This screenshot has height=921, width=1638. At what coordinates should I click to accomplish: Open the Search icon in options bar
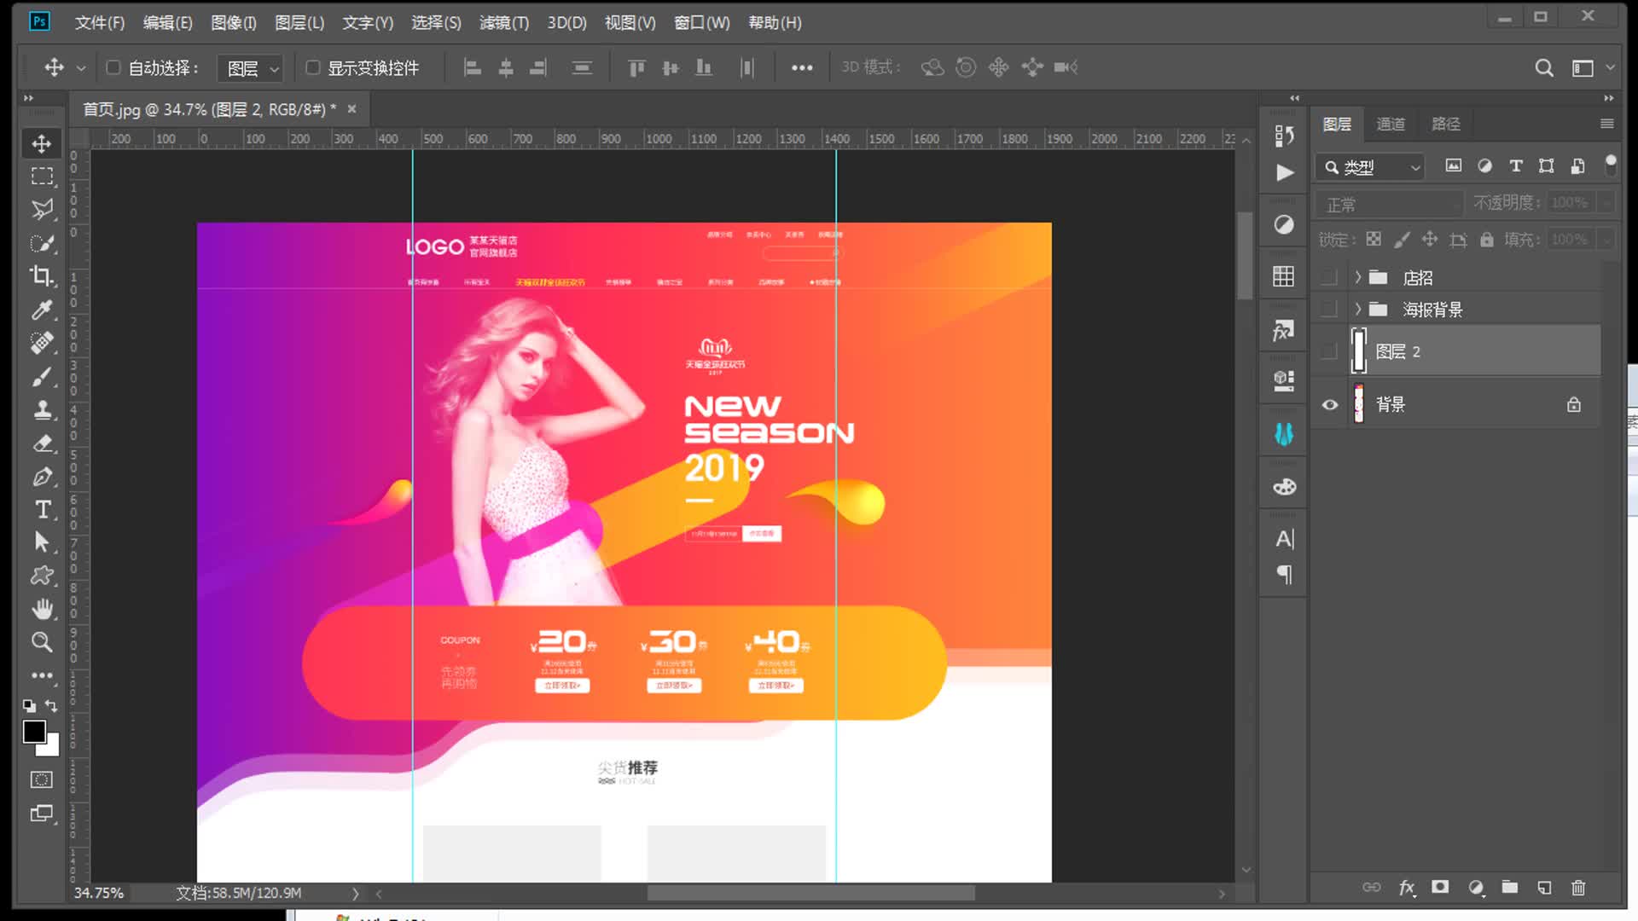click(x=1544, y=67)
